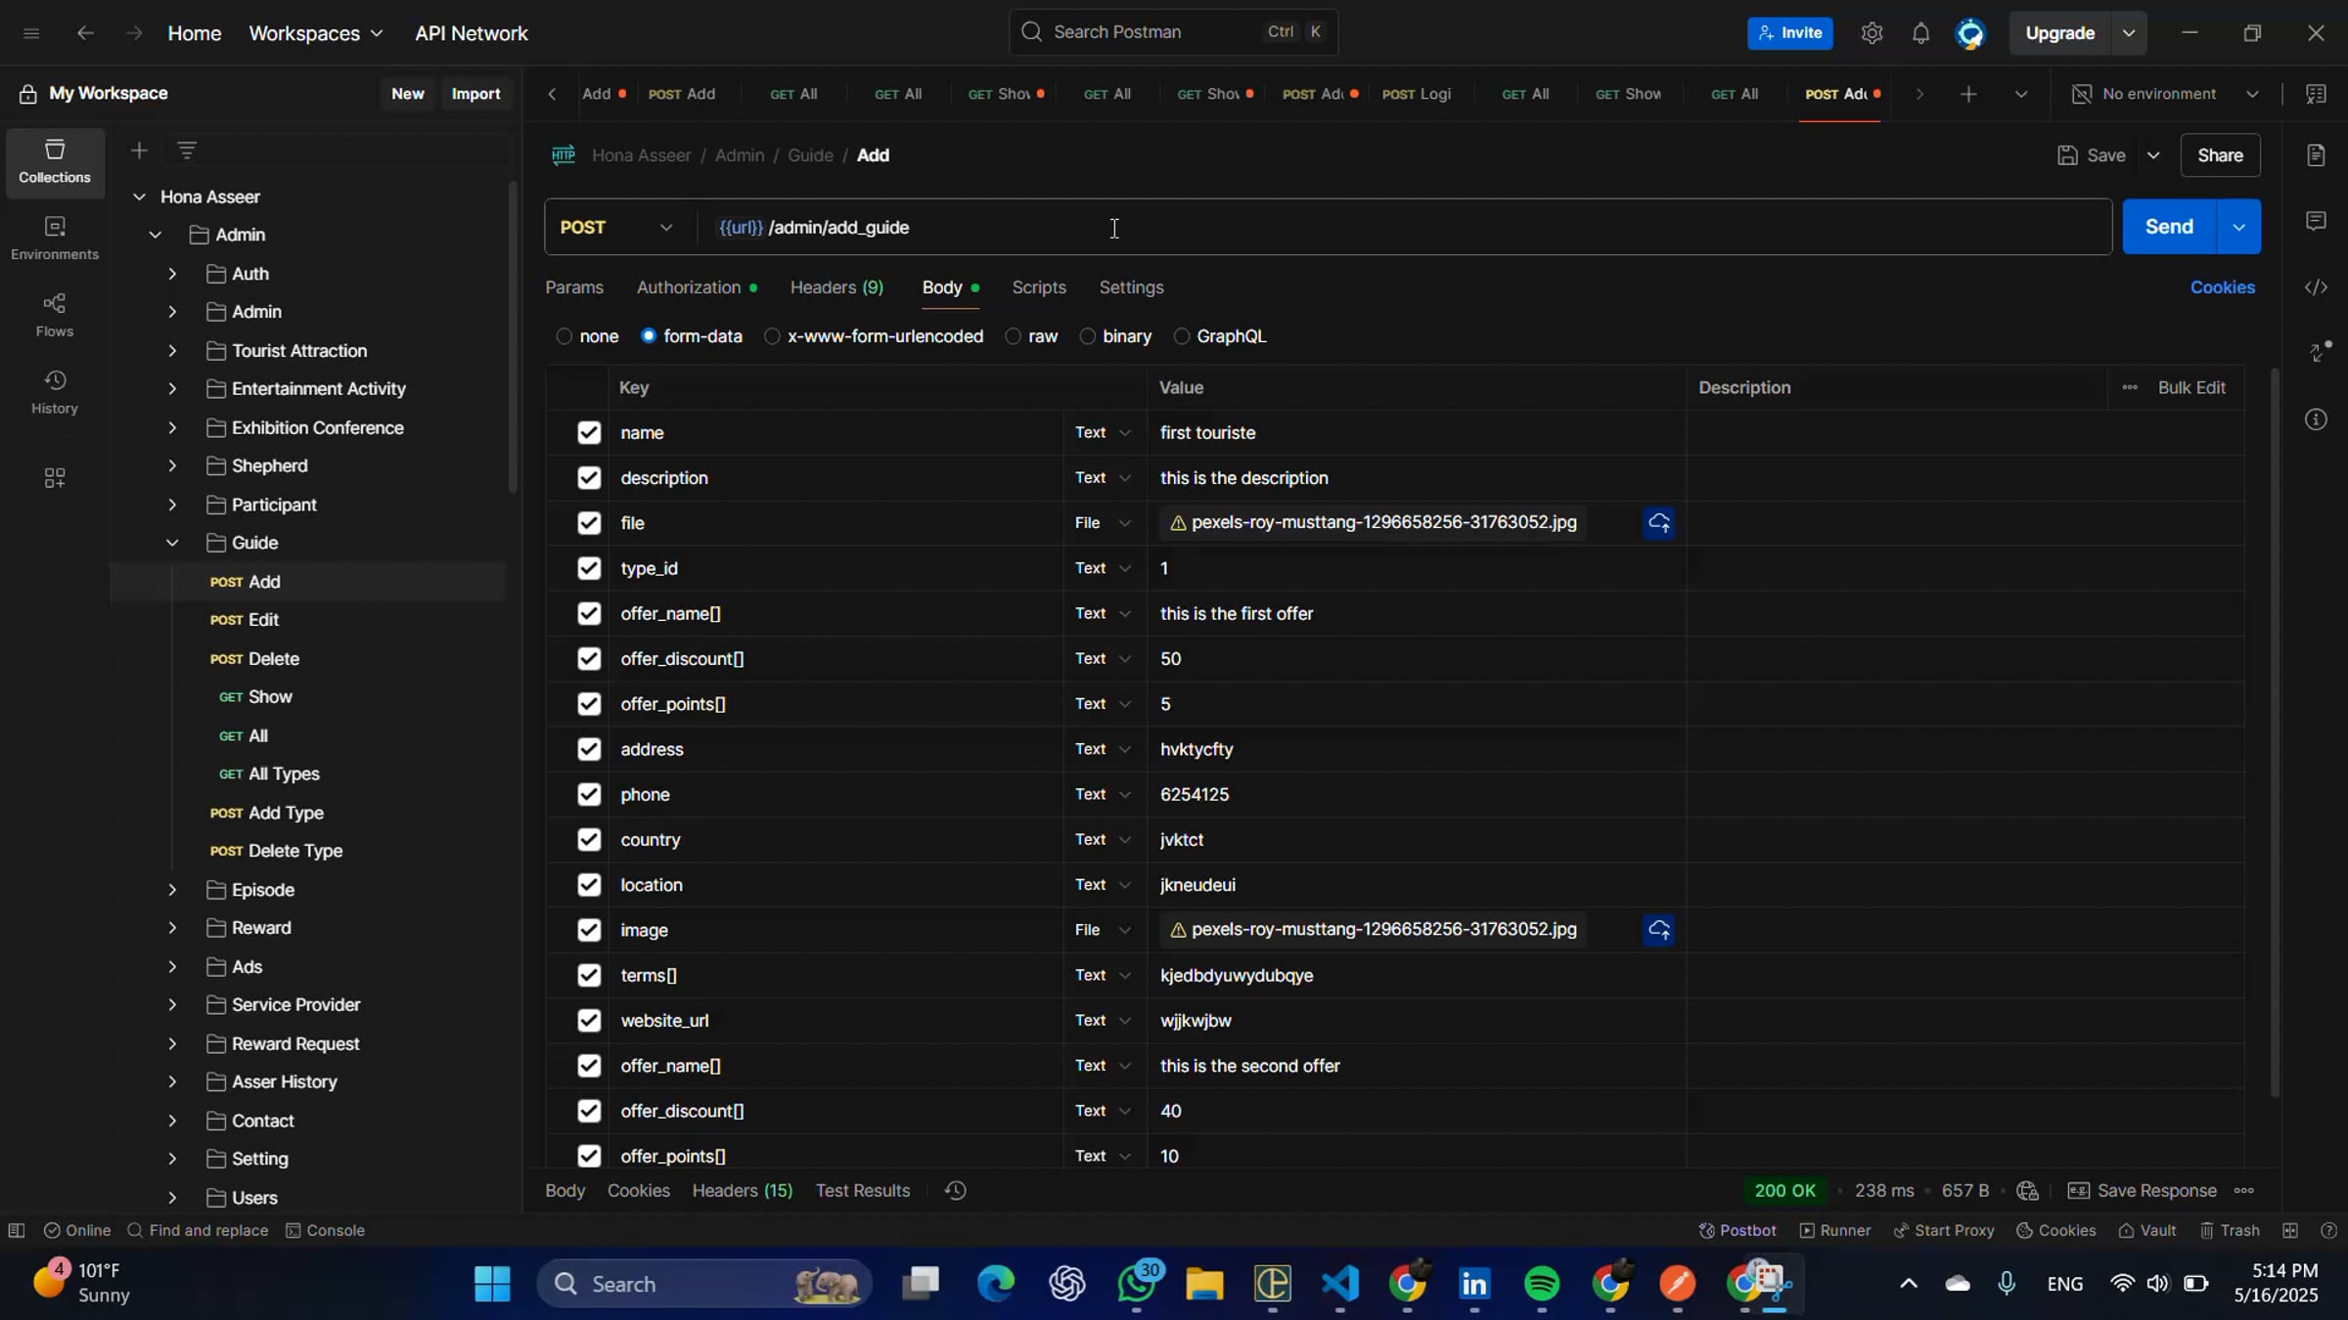Choose the x-www-form-urlencoded body type
Image resolution: width=2348 pixels, height=1320 pixels.
point(772,336)
